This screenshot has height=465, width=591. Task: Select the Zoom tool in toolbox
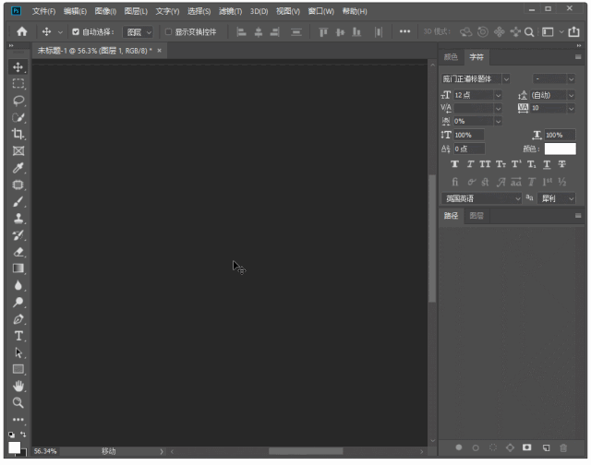tap(18, 403)
